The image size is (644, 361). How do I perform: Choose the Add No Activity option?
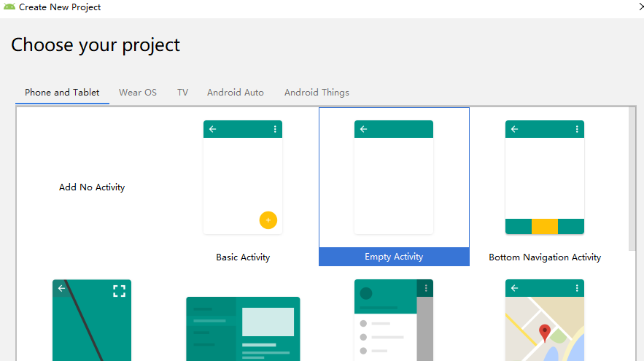click(92, 187)
